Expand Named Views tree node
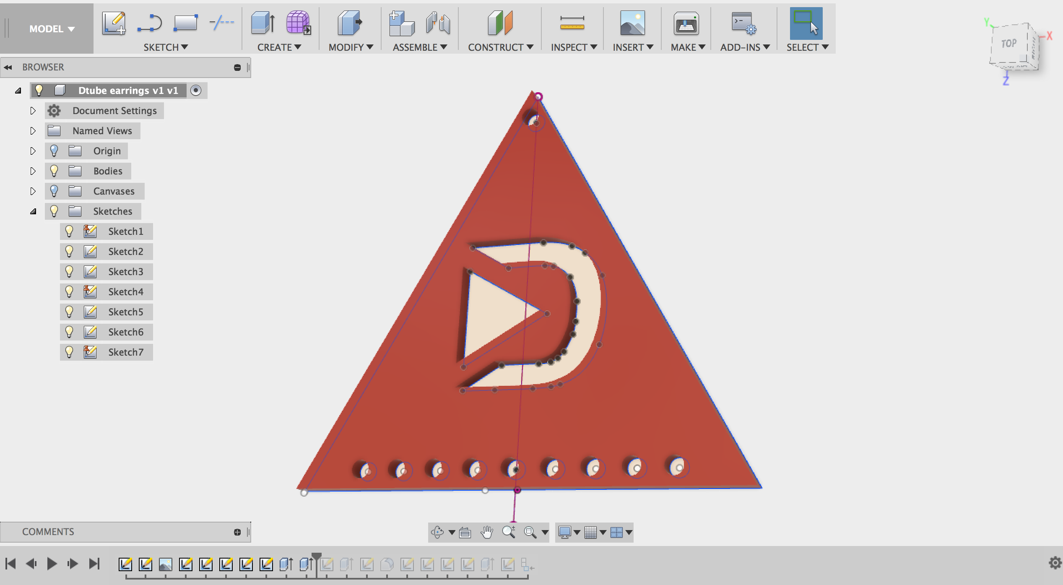Viewport: 1063px width, 585px height. [33, 131]
